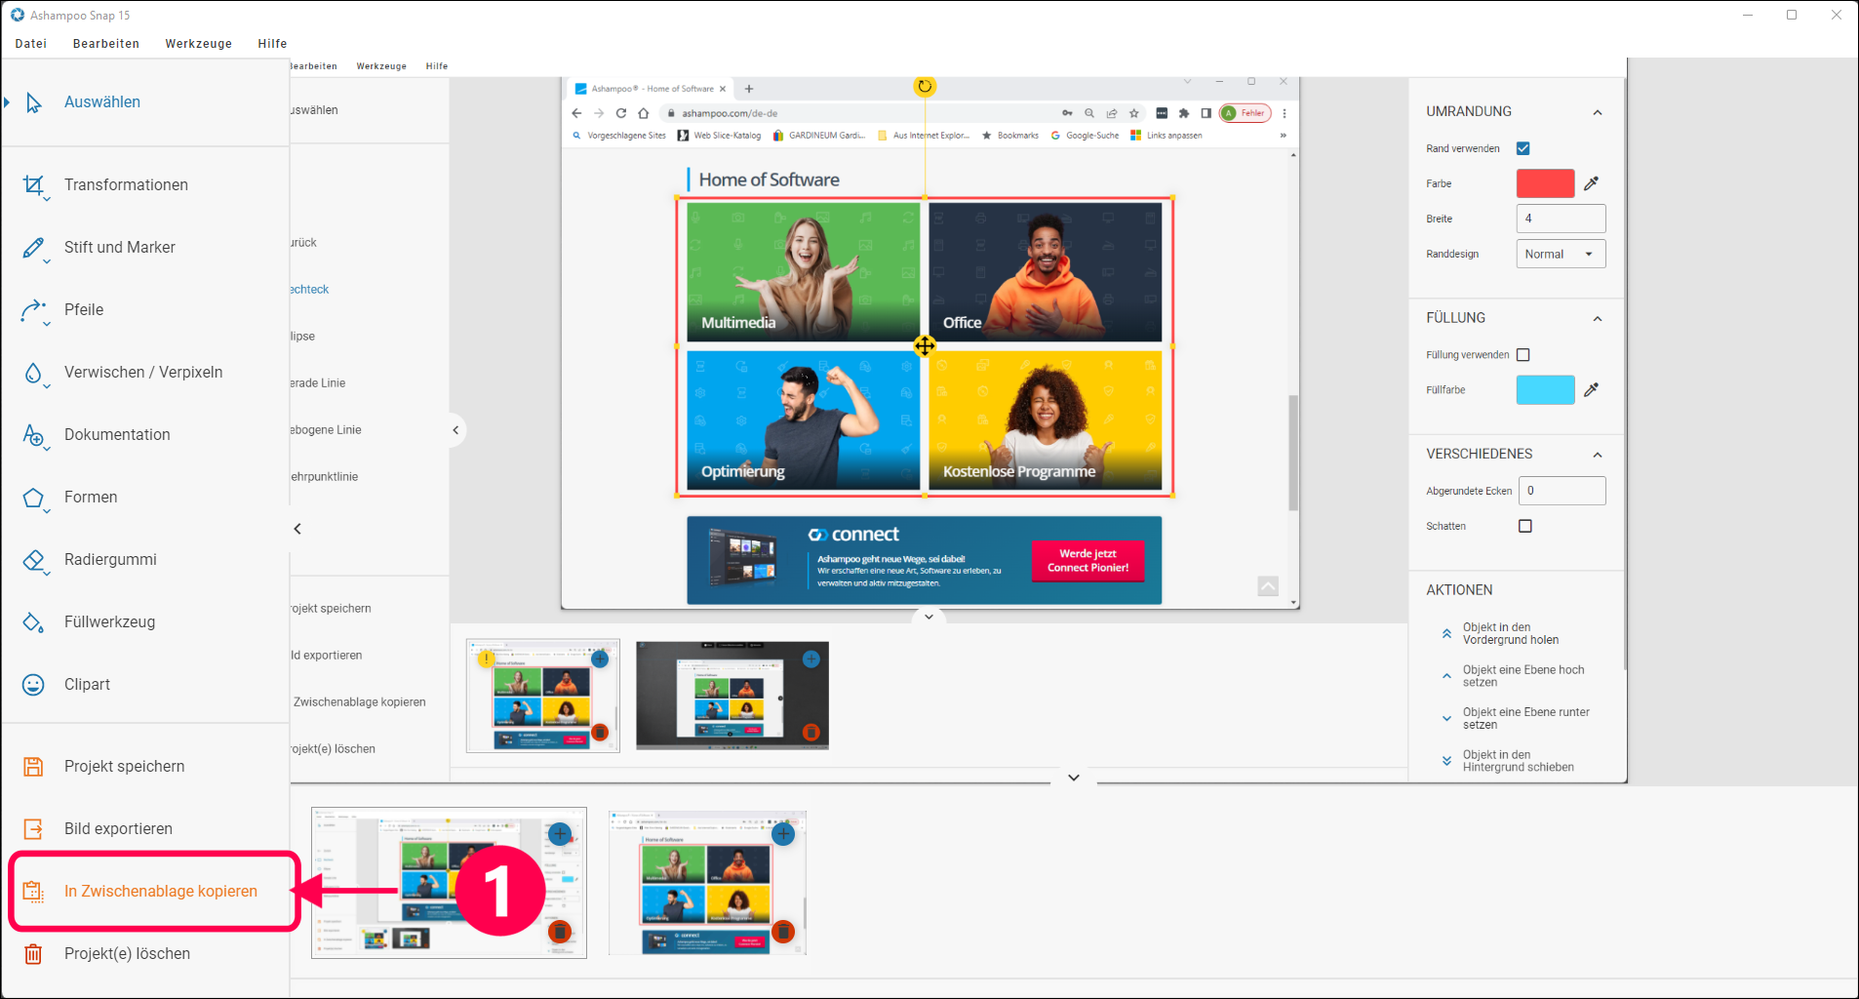This screenshot has width=1859, height=999.
Task: Click the red trash on second bottom thumbnail
Action: pos(783,932)
